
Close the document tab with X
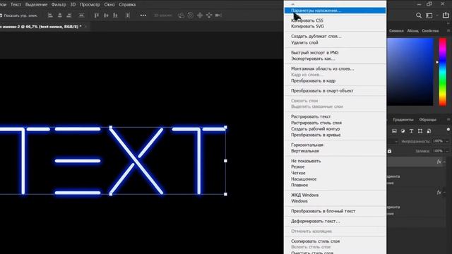coord(85,27)
